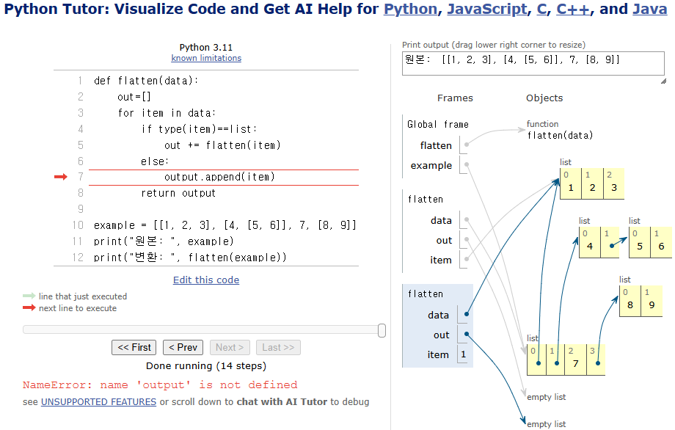Click list cell containing value 5

click(639, 242)
